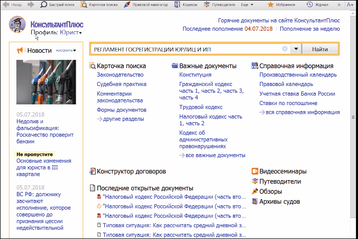Viewport: 358px width, 239px height.
Task: Click into the quick search field
Action: [186, 49]
